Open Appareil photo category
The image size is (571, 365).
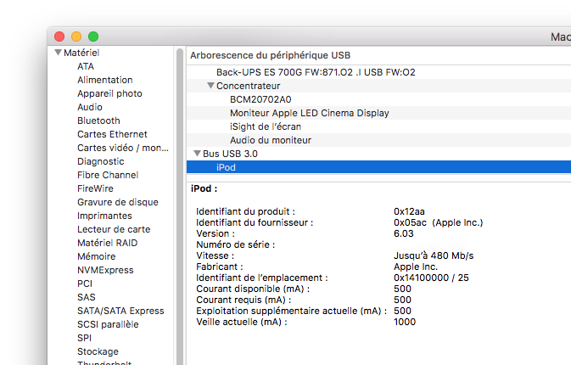pos(109,93)
